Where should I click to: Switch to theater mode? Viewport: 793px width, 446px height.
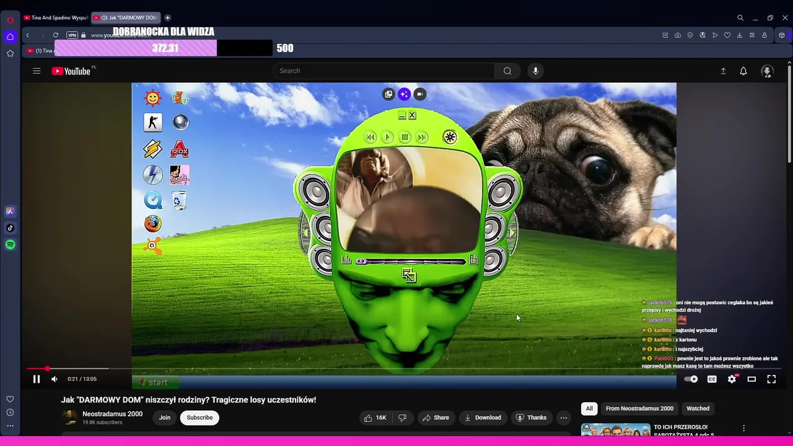point(751,379)
